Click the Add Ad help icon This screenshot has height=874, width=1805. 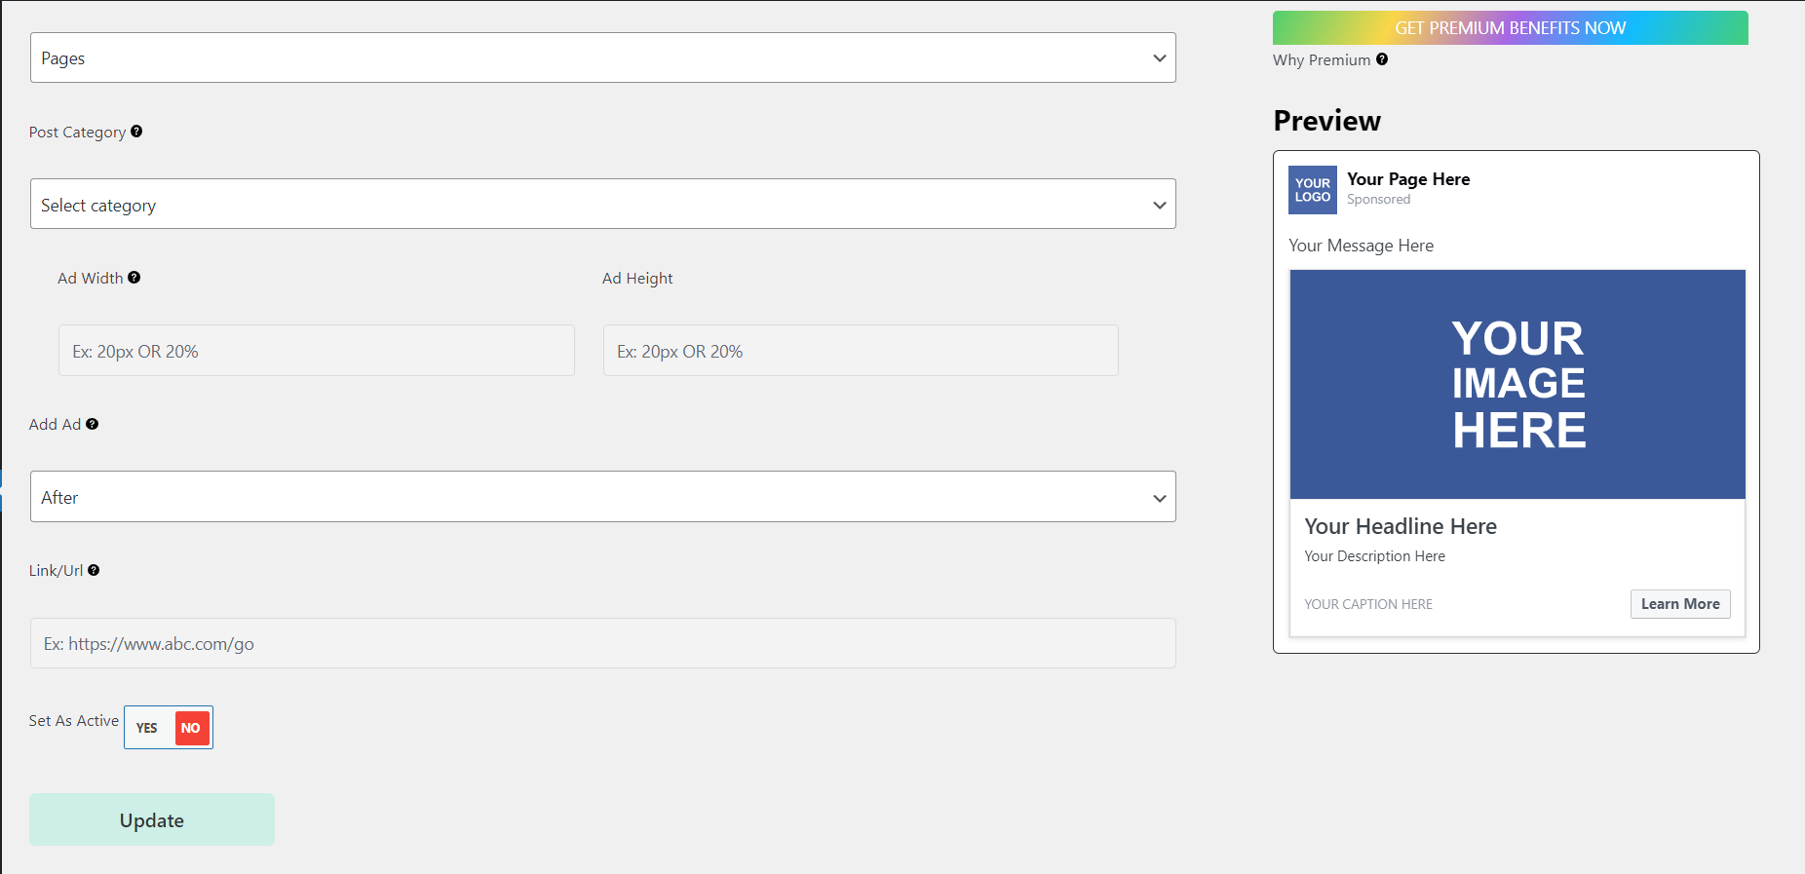(x=93, y=424)
